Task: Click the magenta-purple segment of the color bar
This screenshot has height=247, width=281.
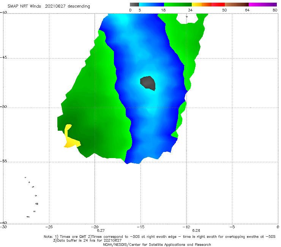Action: click(263, 5)
